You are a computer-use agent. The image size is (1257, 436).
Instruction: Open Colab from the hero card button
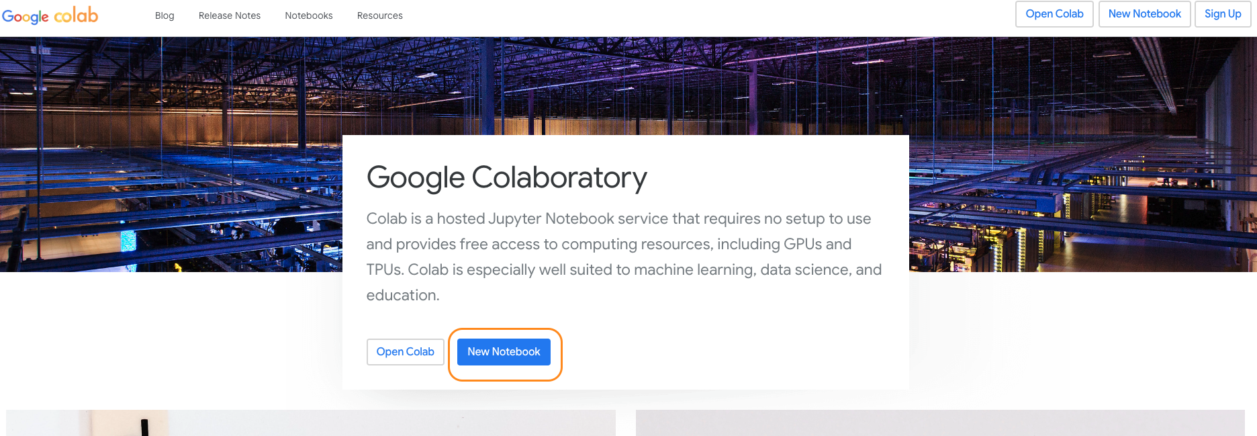[406, 352]
